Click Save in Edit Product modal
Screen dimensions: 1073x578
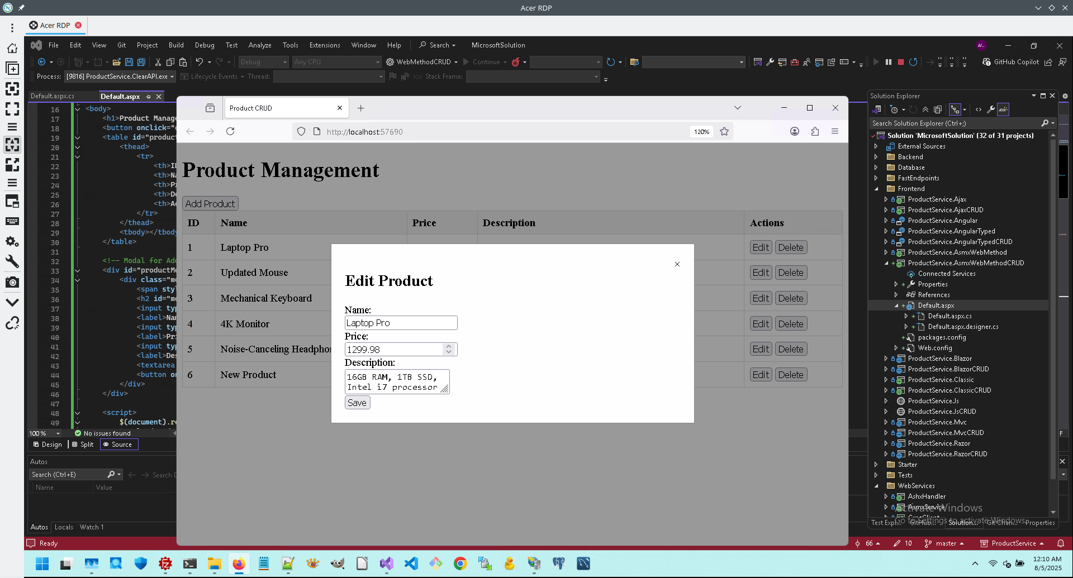pyautogui.click(x=357, y=403)
